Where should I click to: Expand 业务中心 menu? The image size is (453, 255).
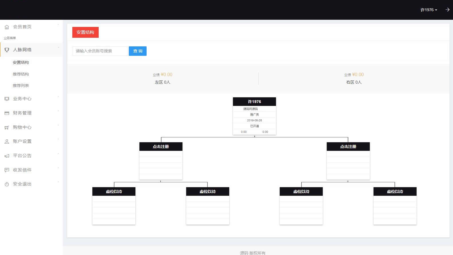click(31, 99)
